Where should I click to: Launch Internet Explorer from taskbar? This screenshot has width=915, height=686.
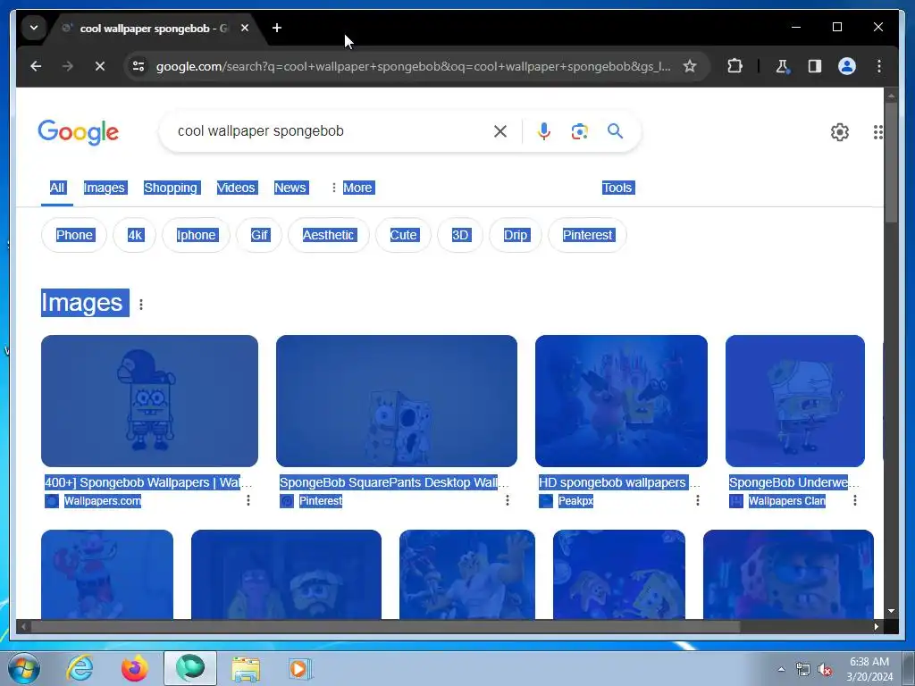tap(80, 668)
